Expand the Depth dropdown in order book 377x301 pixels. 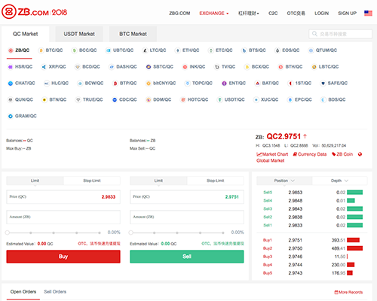pyautogui.click(x=339, y=181)
